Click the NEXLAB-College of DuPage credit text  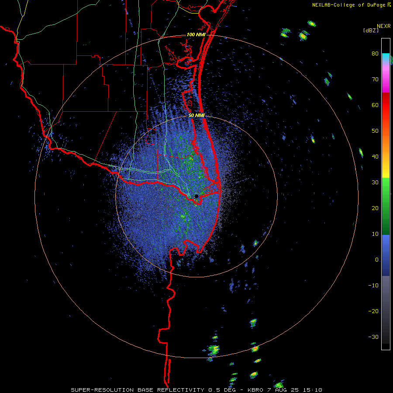point(348,5)
